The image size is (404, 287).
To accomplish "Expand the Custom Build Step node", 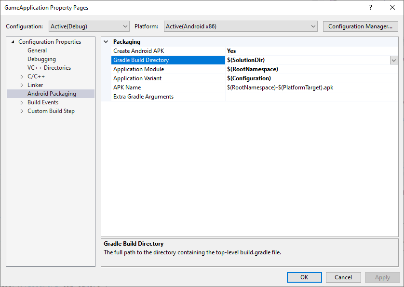I will [22, 111].
